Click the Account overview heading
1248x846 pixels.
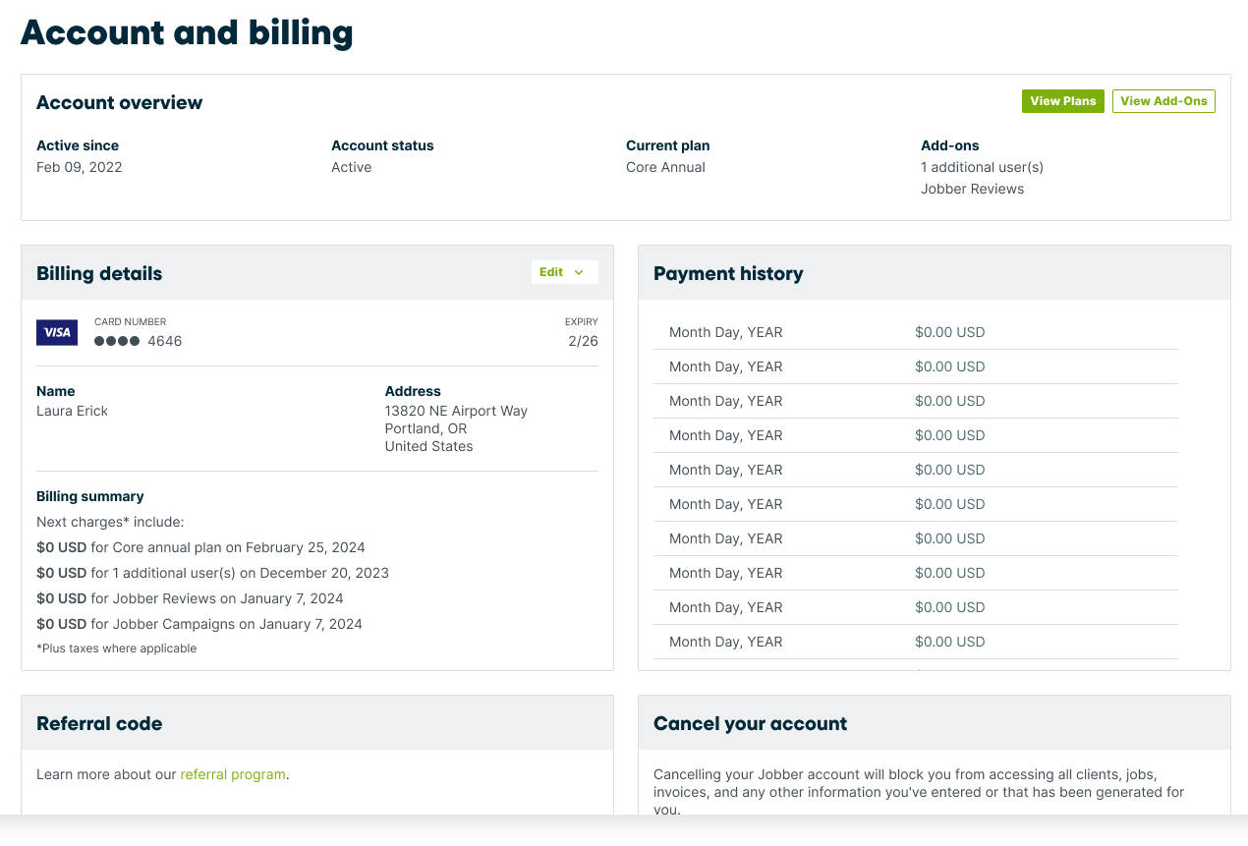tap(119, 102)
